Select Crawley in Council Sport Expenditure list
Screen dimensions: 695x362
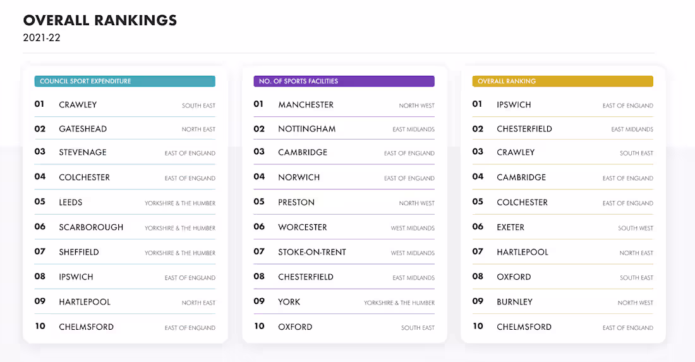pyautogui.click(x=78, y=105)
